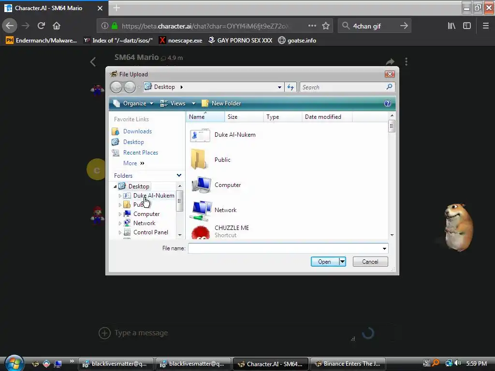Click the Windows Start orb
The image size is (495, 371).
(14, 363)
